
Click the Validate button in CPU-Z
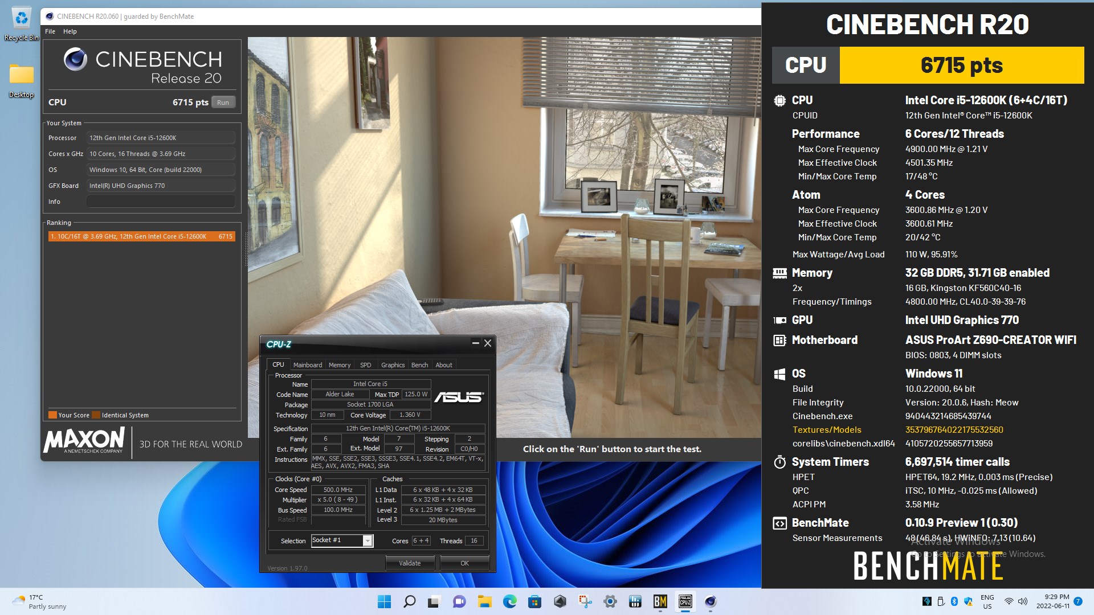[410, 563]
